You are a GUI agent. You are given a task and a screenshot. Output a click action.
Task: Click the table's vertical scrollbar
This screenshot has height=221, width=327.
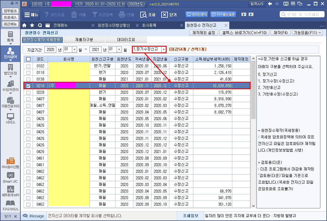pyautogui.click(x=253, y=90)
